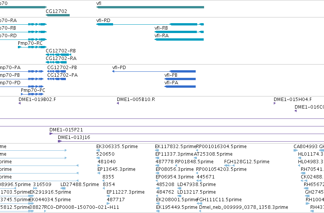Click EST 487778
Viewport: 324px width, 213px height.
164,162
